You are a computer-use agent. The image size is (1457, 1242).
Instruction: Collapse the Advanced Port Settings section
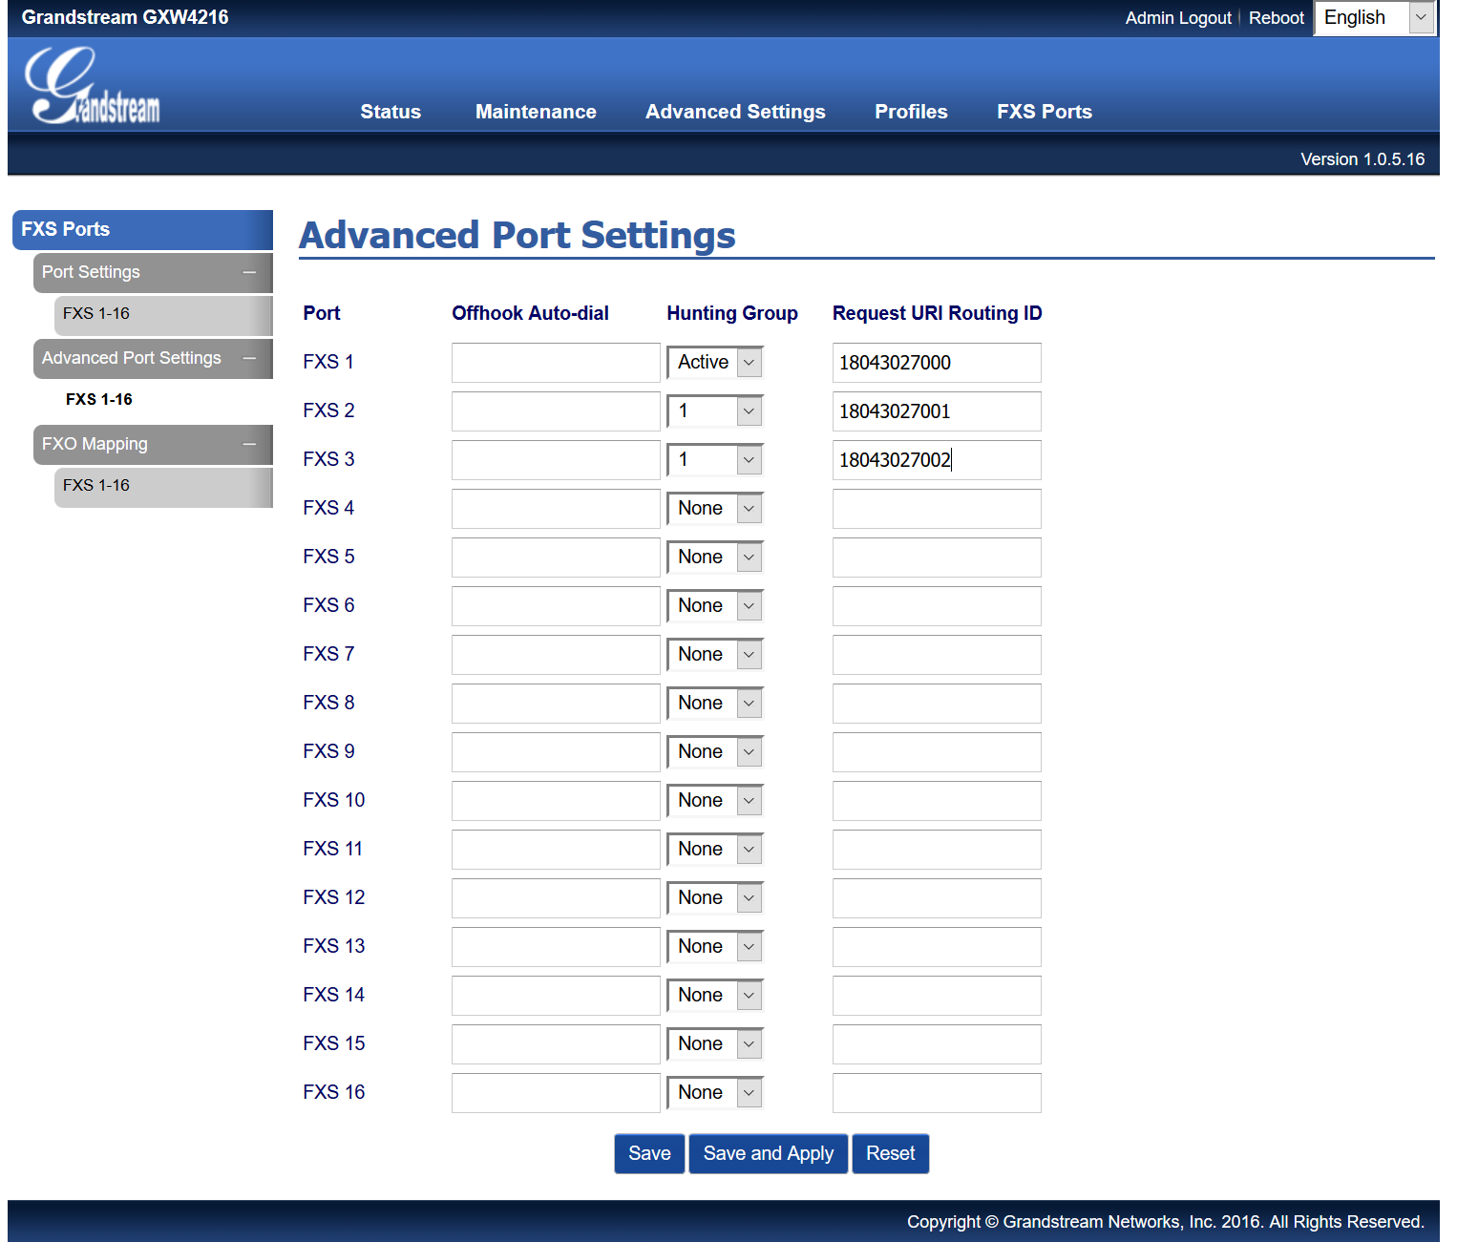(249, 358)
